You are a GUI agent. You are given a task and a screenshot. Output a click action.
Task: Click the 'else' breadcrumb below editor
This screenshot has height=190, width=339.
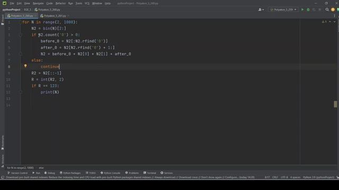pos(41,168)
